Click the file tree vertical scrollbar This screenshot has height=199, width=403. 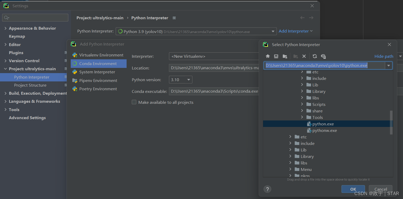click(x=391, y=122)
